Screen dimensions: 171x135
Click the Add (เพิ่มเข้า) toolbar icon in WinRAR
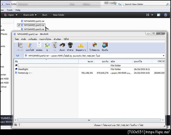20,45
